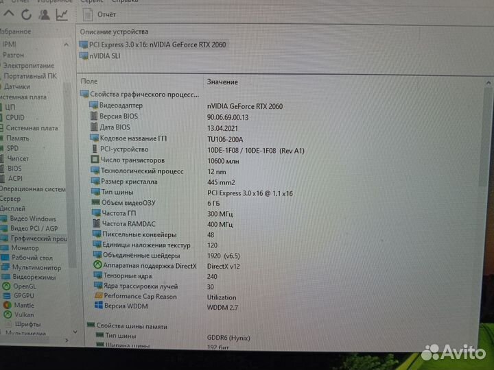Open the graph chart toolbar icon

[62, 14]
